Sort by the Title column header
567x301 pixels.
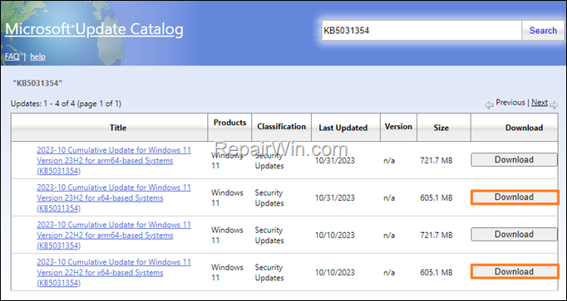tap(109, 127)
